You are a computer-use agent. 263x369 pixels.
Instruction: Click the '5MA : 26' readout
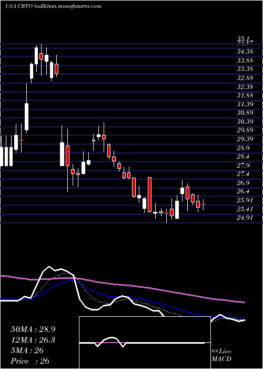[27, 351]
